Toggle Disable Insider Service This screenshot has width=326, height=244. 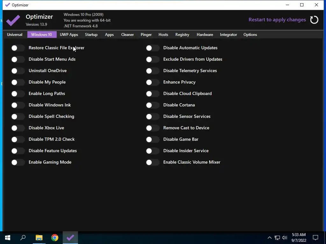tap(152, 151)
